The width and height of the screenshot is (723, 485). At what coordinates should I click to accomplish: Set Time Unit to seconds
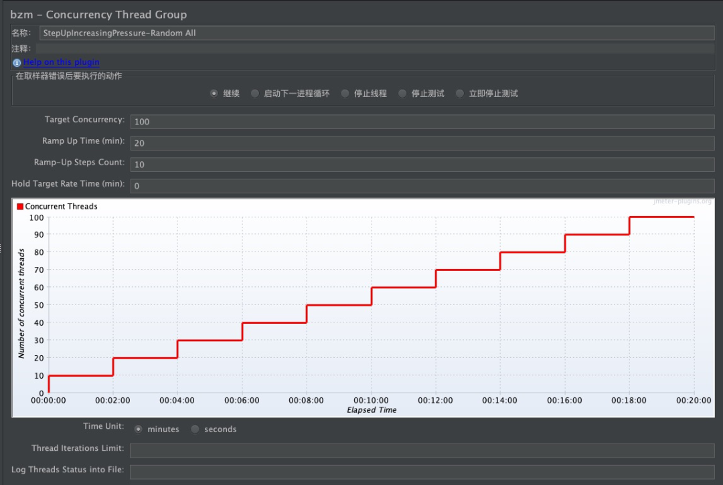195,429
